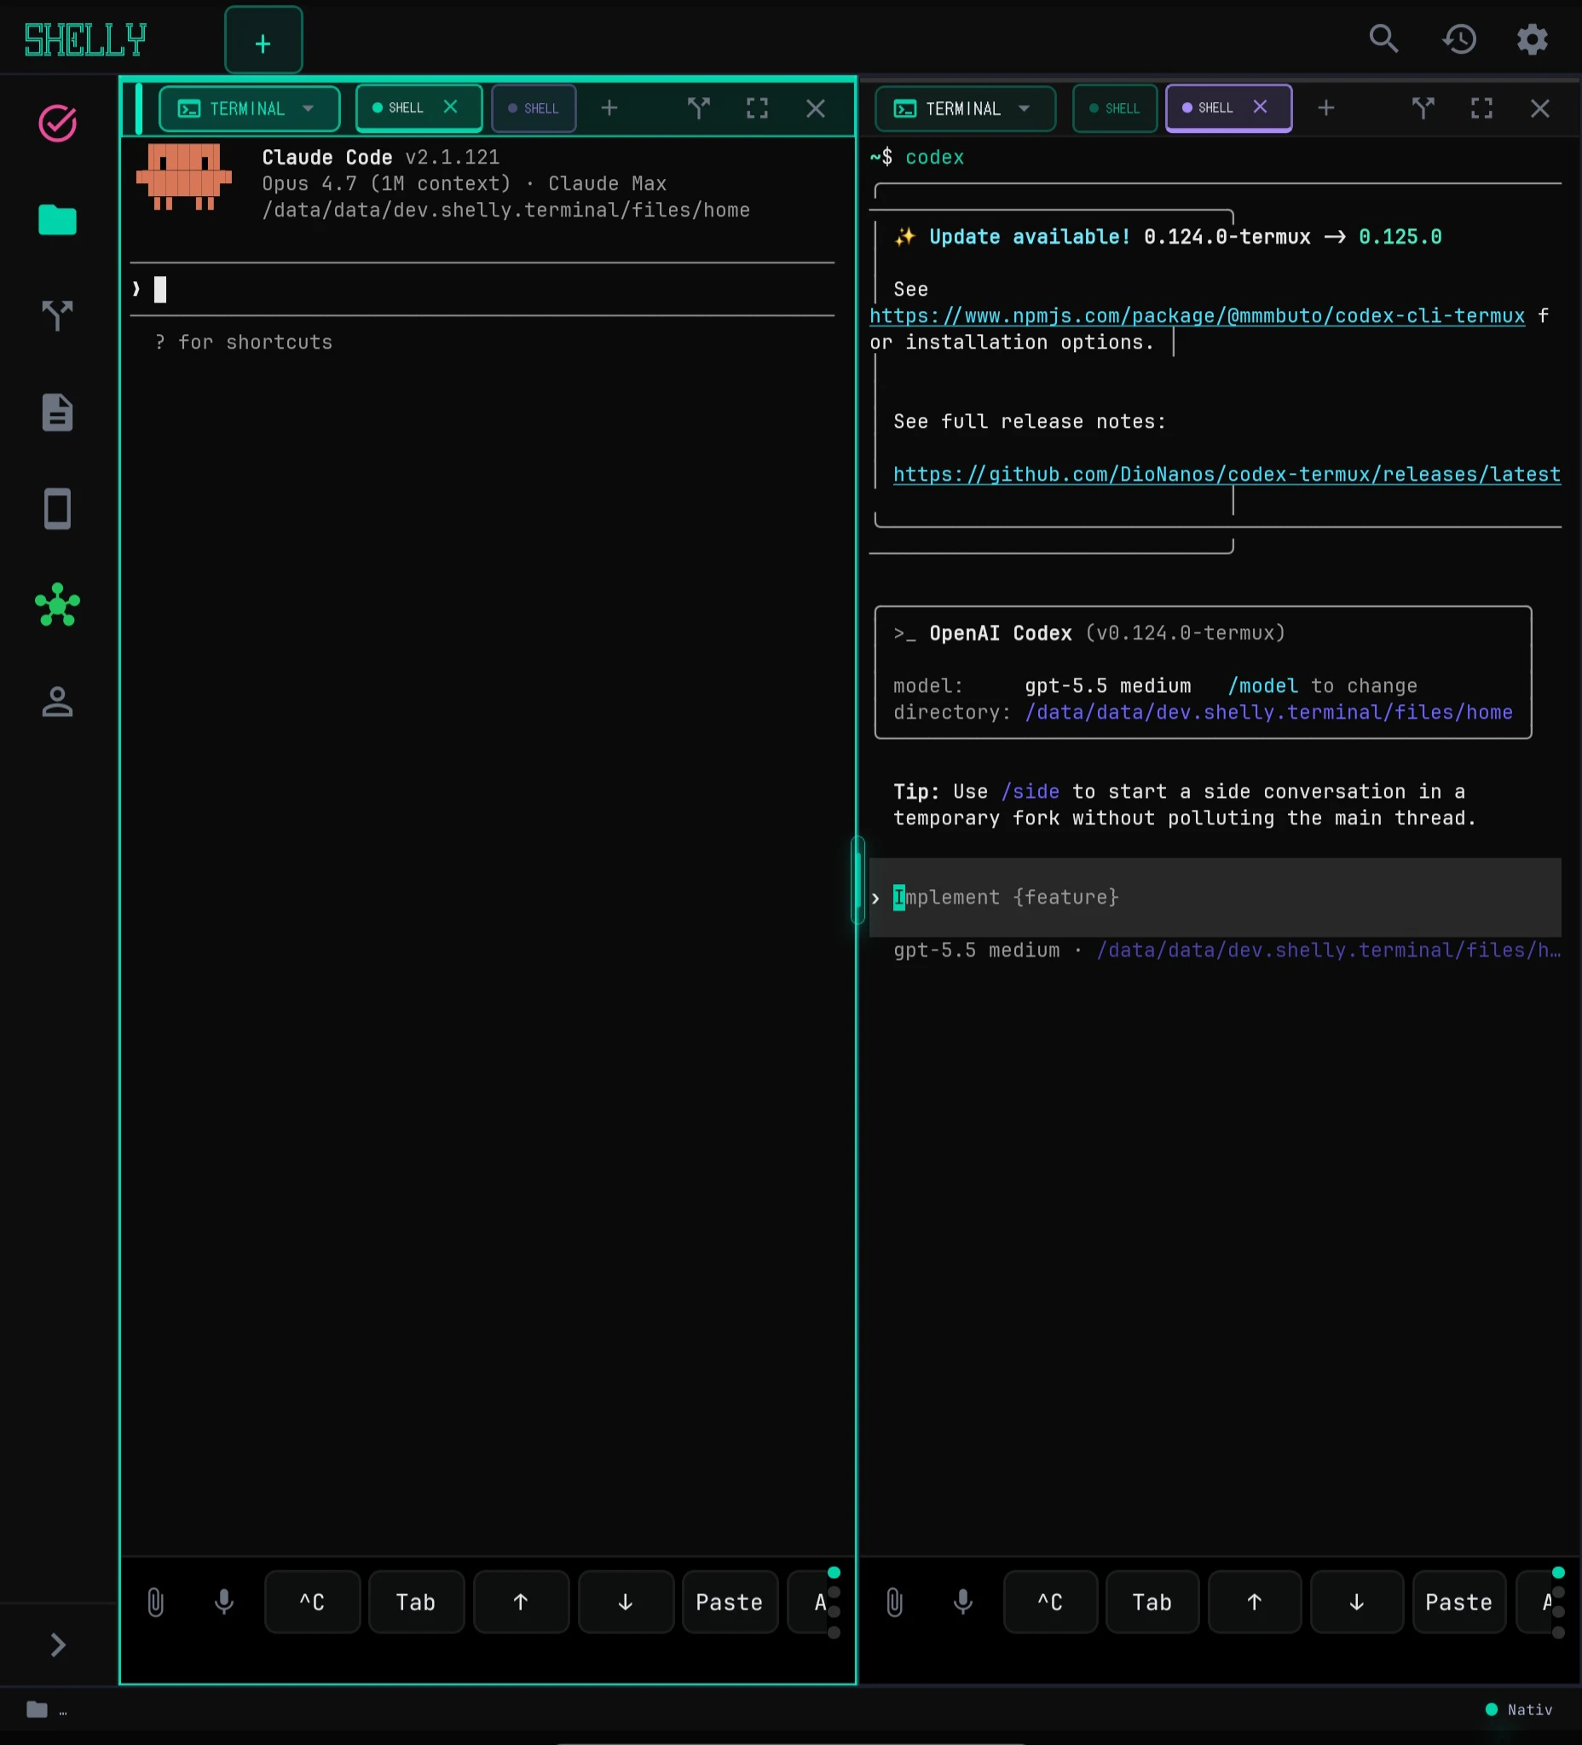Click the /side command in the Codex tip
1582x1745 pixels.
coord(1030,791)
